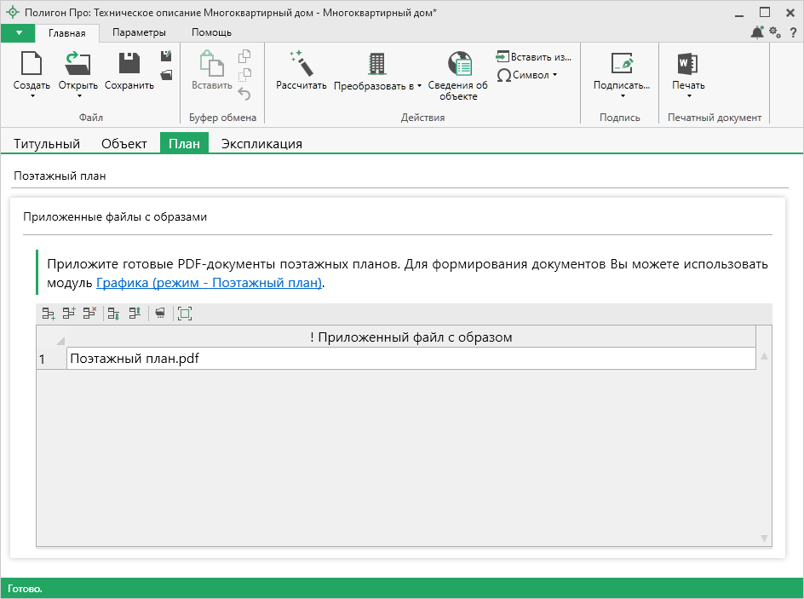Image resolution: width=804 pixels, height=599 pixels.
Task: Click the Вставить из... button
Action: pos(533,56)
